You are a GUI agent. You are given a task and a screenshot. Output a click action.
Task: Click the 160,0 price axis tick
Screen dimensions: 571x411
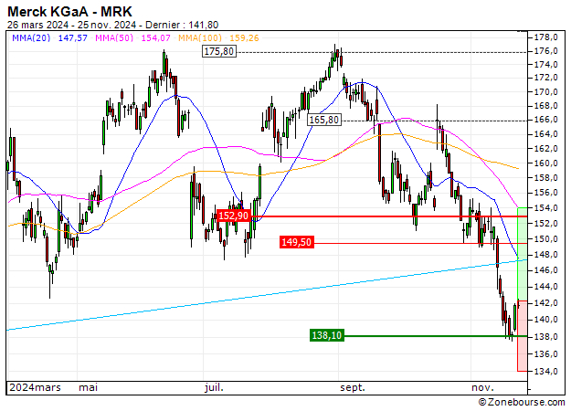[x=546, y=163]
